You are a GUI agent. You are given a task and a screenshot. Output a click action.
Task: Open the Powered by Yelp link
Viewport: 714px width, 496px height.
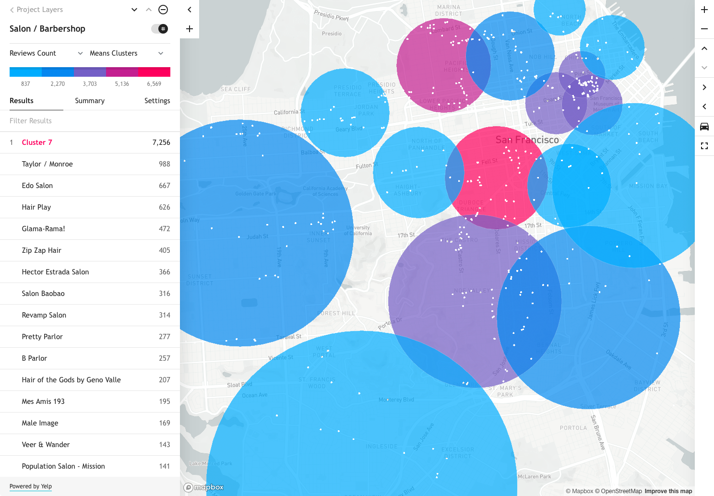[31, 486]
